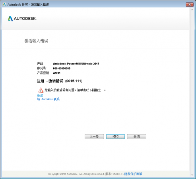Click the Autodesk logo in header
The width and height of the screenshot is (196, 179).
coord(22,19)
